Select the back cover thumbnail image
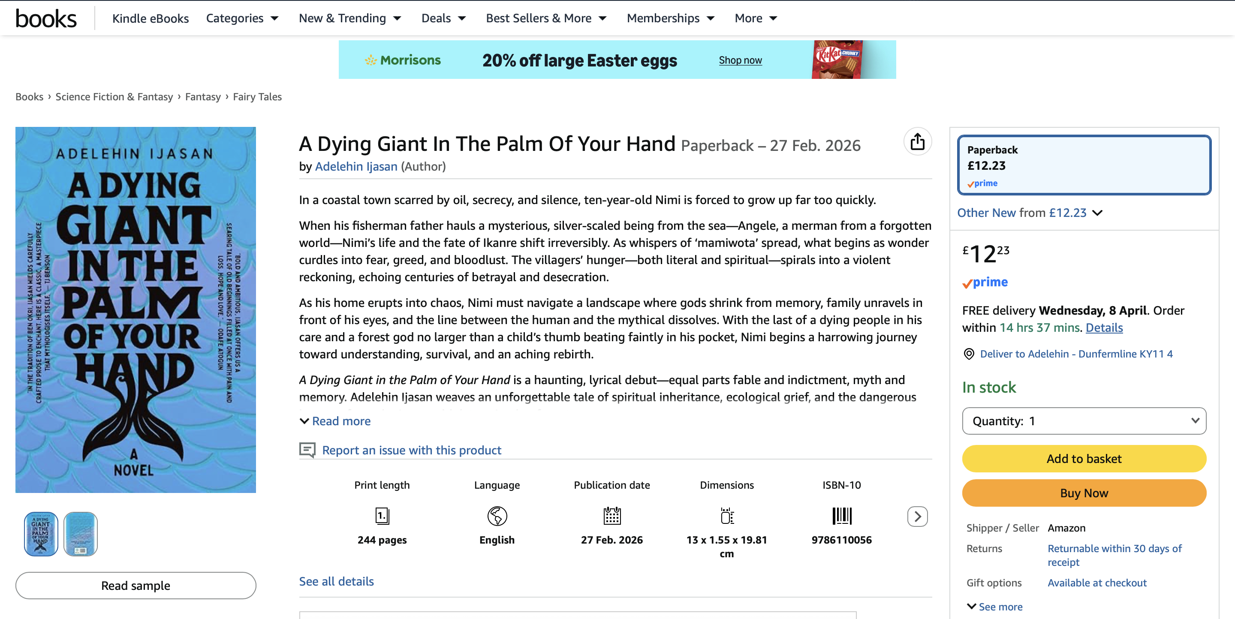Viewport: 1235px width, 619px height. [81, 534]
